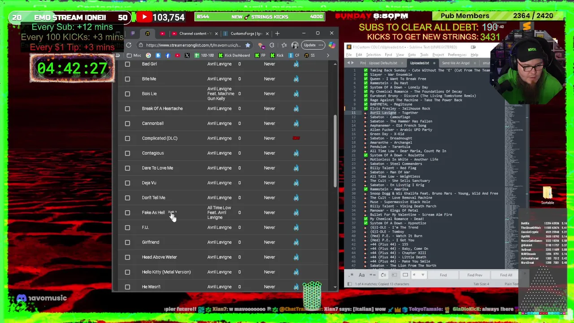Viewport: 574px width, 323px height.
Task: Check the F.U. song checkbox
Action: coord(127,227)
